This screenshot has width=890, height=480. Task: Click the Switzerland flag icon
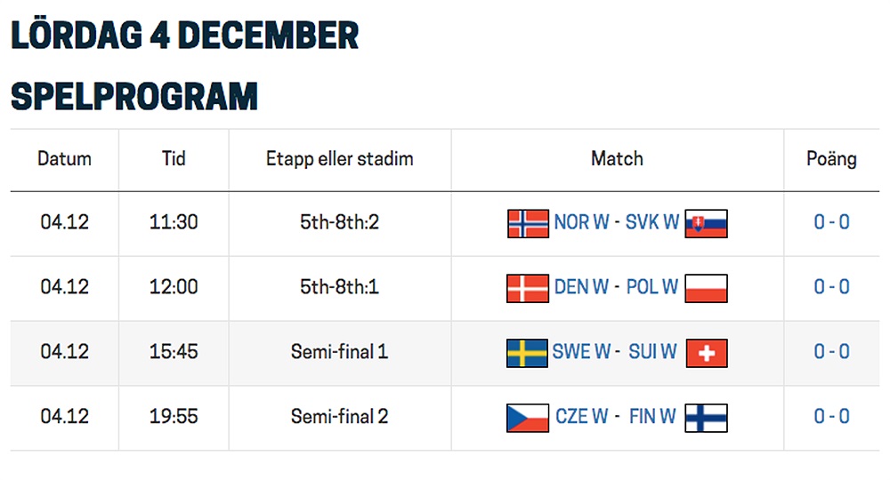click(707, 353)
